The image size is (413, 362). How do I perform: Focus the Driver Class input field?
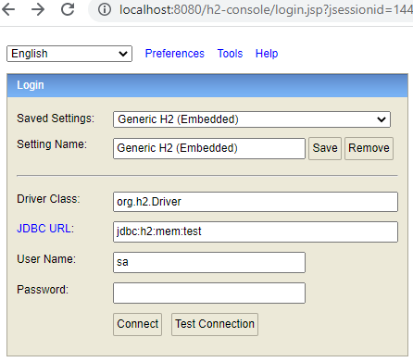[256, 202]
